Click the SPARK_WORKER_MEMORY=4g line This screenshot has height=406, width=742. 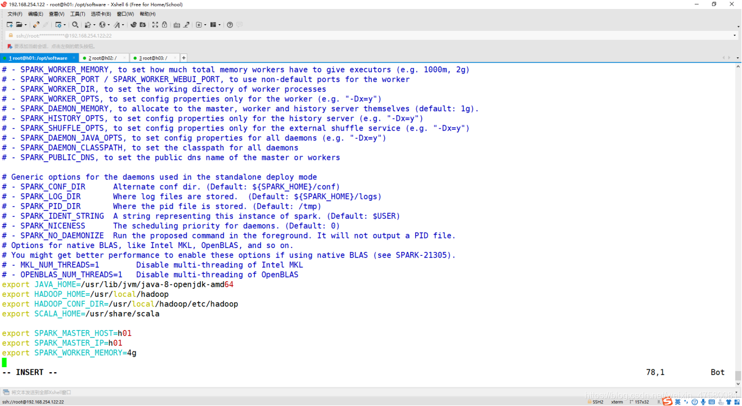point(69,353)
